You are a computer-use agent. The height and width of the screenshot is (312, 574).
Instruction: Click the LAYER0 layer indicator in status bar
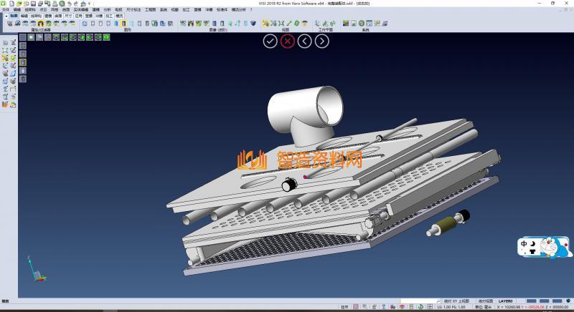[x=506, y=301]
